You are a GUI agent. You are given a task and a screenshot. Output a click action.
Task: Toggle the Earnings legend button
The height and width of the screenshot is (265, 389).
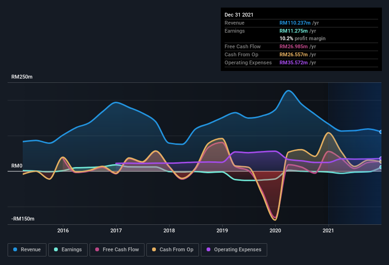(x=68, y=250)
